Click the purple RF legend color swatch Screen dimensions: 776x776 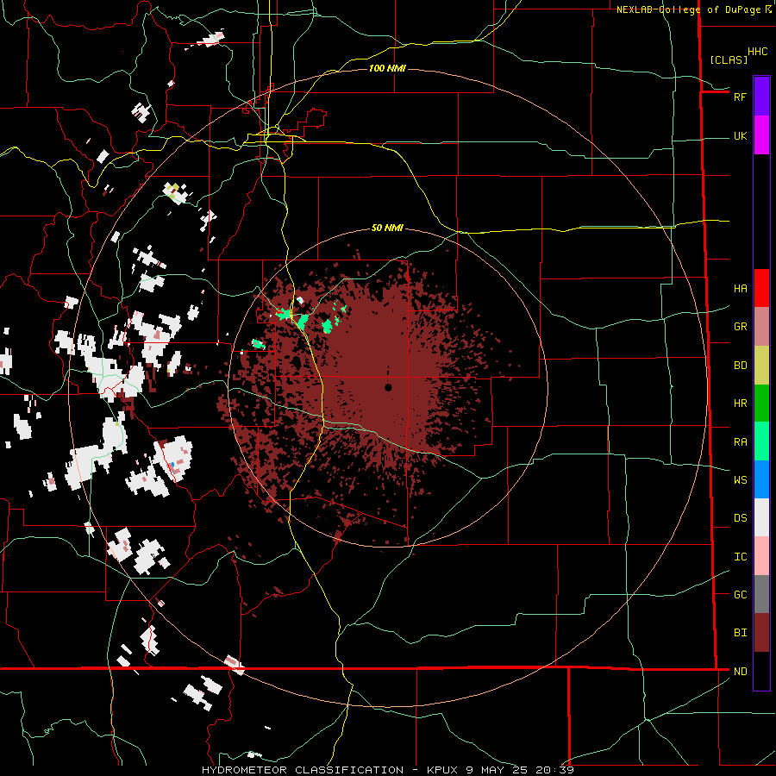coord(761,97)
